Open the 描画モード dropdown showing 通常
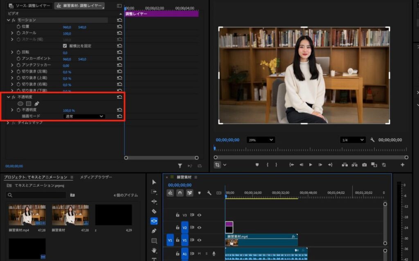This screenshot has height=261, width=419. pos(84,116)
